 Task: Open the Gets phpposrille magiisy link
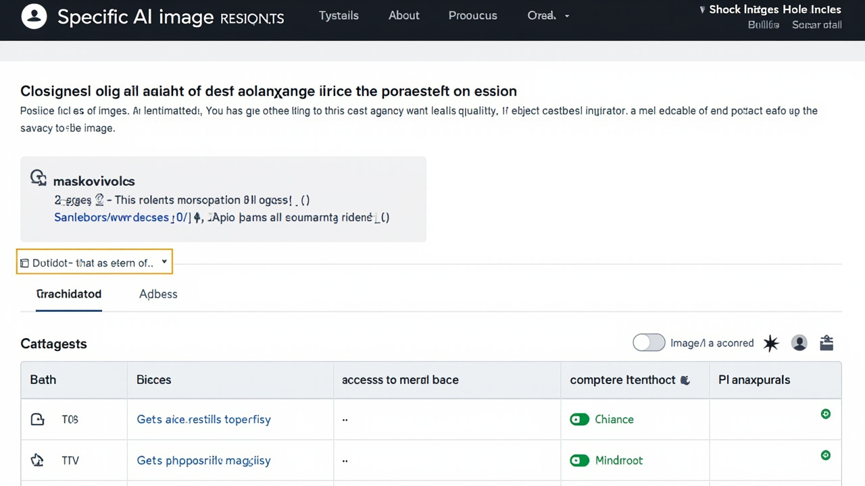click(203, 460)
